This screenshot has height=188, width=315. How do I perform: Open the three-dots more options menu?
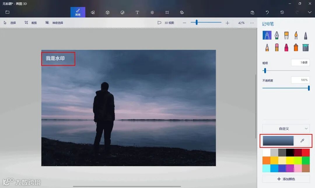(252, 23)
